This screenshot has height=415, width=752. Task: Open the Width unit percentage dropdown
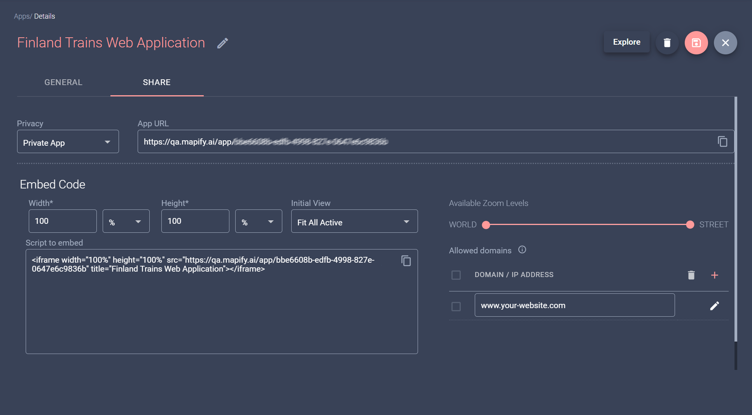pyautogui.click(x=126, y=221)
